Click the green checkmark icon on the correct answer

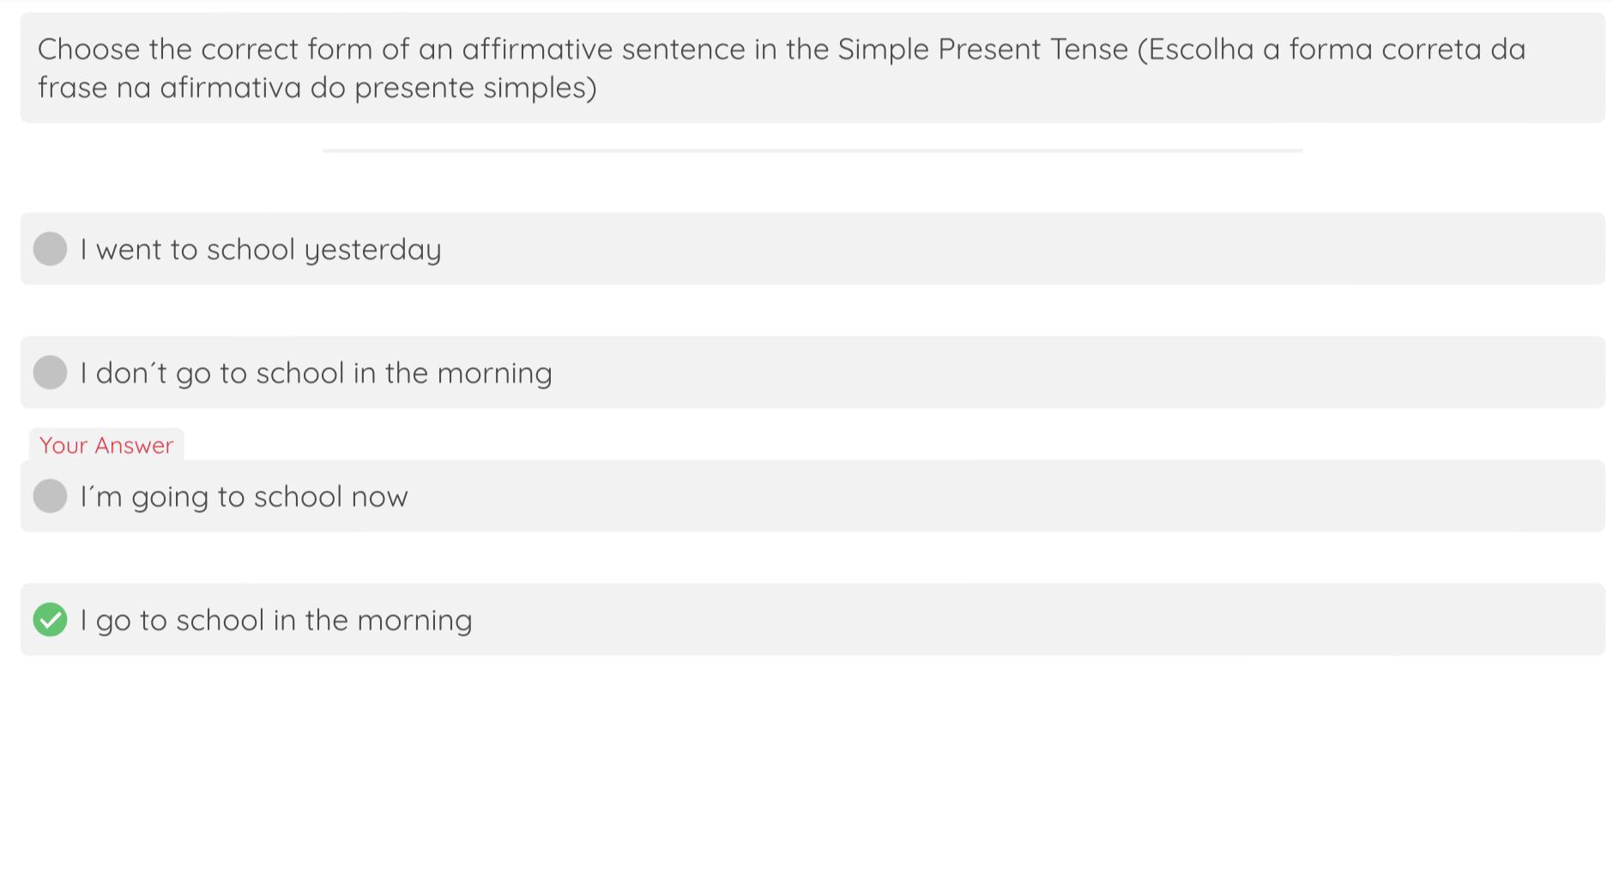50,619
